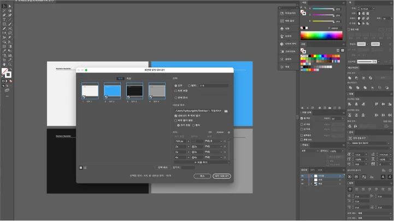Click the folder icon next to the export path

click(x=226, y=111)
